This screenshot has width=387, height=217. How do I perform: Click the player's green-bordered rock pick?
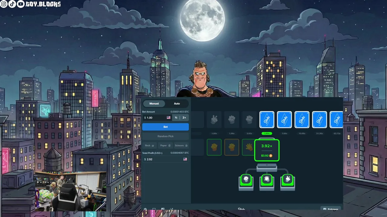click(214, 147)
